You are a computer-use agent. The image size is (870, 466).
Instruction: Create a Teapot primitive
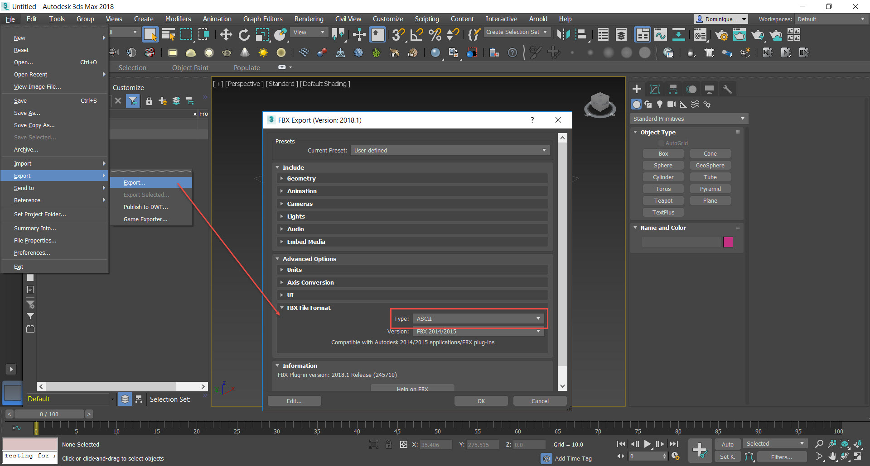[663, 200]
